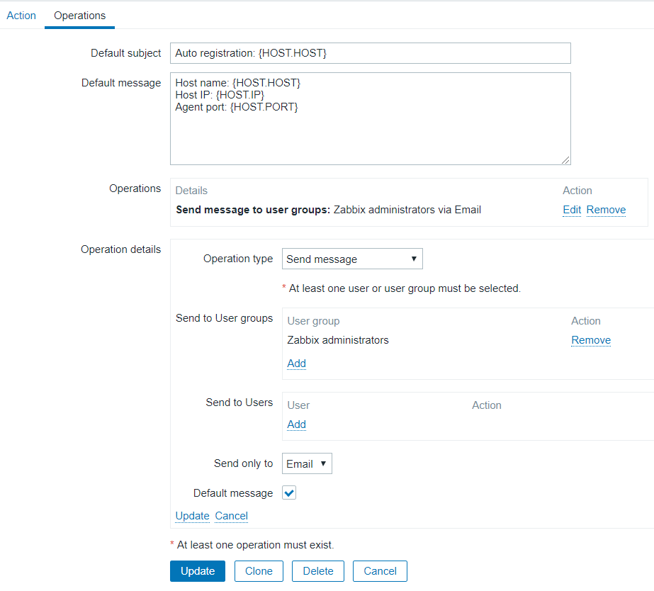The height and width of the screenshot is (591, 654).
Task: Click the Zabbix administrators user group entry
Action: [338, 340]
